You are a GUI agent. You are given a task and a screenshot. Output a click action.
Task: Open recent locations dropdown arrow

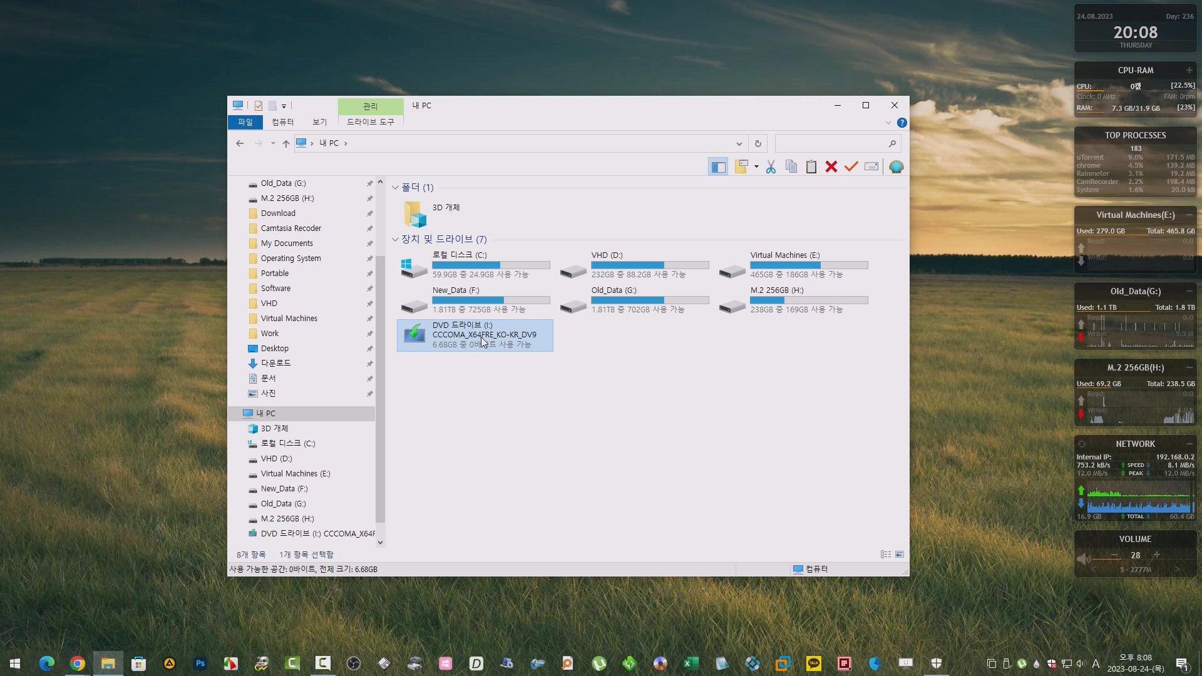273,143
